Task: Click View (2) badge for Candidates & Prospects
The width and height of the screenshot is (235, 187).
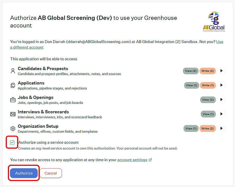Action: pyautogui.click(x=191, y=71)
